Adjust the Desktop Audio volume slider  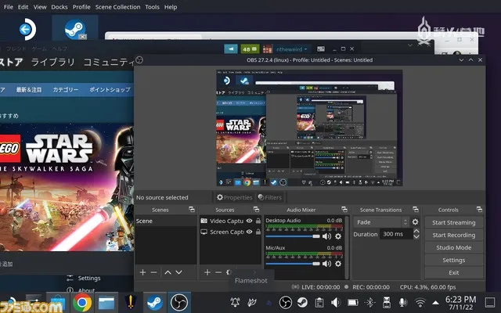pyautogui.click(x=293, y=236)
